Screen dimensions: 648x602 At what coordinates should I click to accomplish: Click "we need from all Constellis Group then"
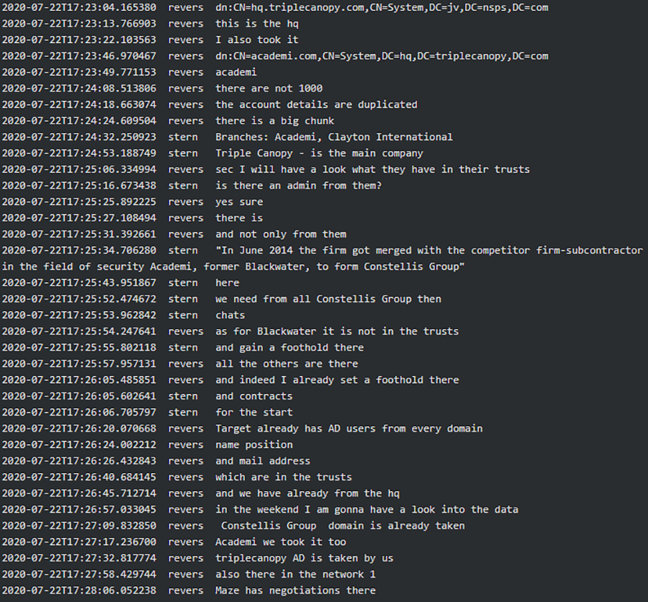328,299
